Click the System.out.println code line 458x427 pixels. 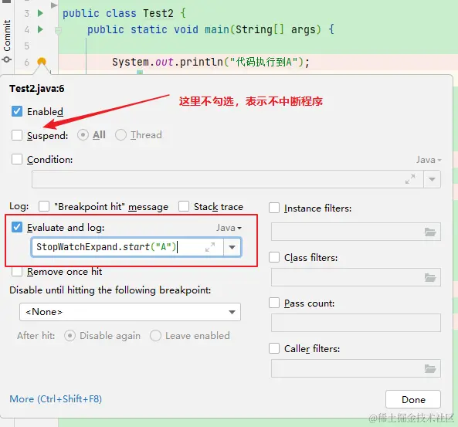[210, 62]
